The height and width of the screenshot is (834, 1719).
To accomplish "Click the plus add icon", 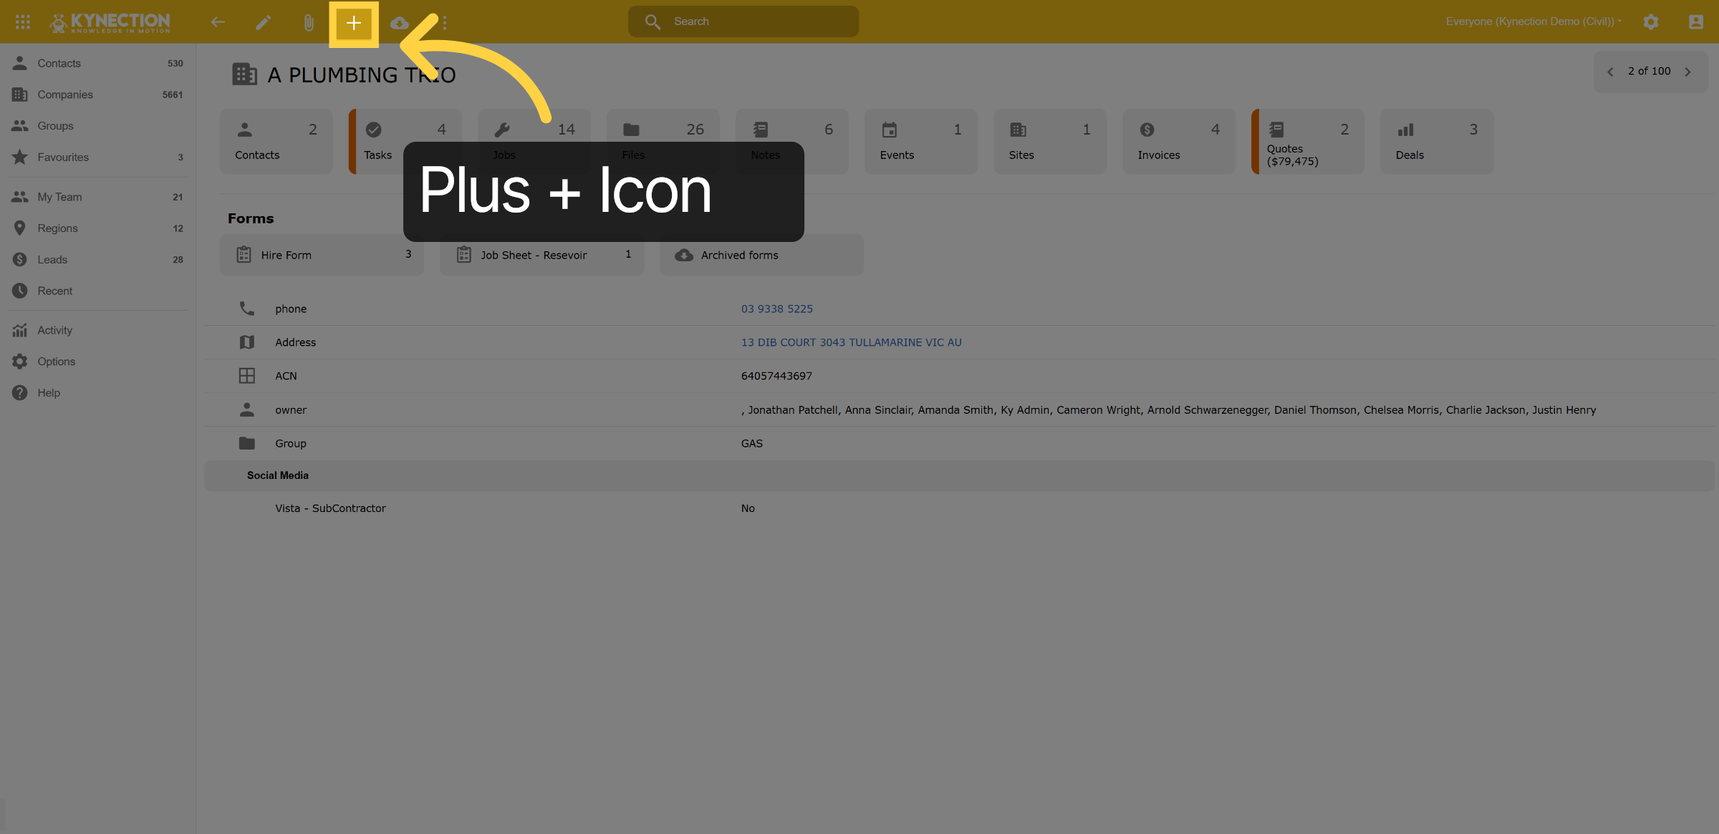I will (354, 23).
